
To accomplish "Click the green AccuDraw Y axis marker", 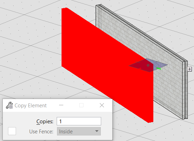I will 159,68.
